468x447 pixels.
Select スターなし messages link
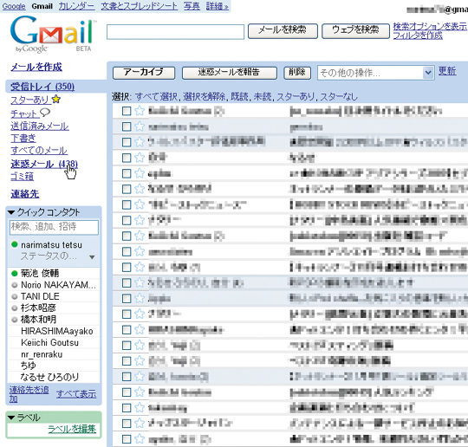click(x=339, y=97)
